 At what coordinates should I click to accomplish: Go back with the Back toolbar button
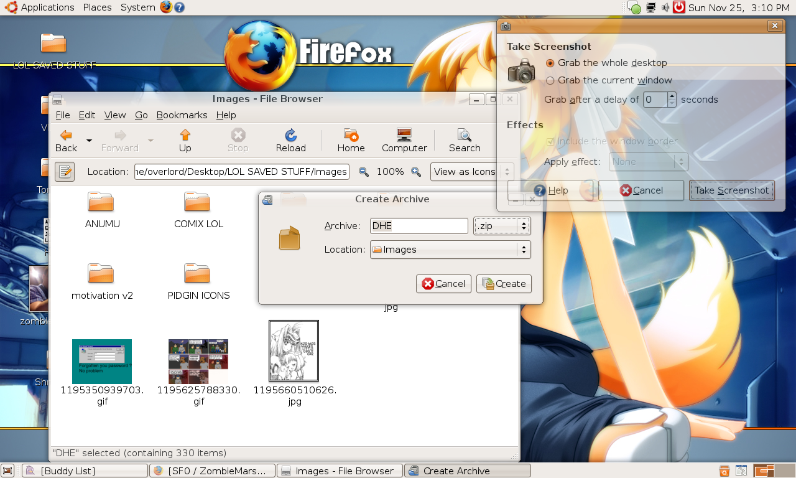(66, 141)
